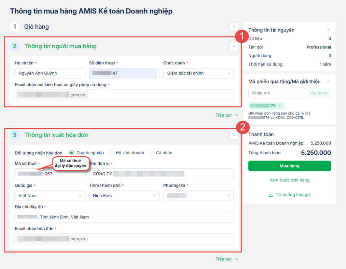Collapse the Thông tin xuất hóa đơn section

[x=234, y=135]
